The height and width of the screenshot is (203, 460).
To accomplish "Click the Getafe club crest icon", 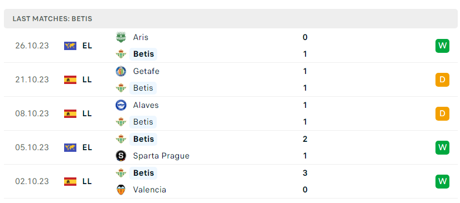I will click(121, 71).
